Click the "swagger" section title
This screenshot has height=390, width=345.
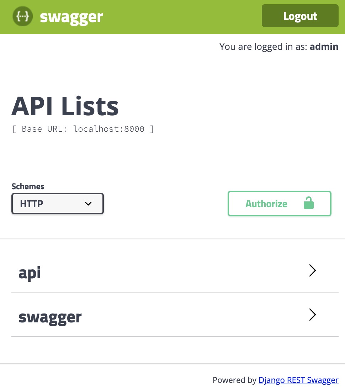(50, 316)
